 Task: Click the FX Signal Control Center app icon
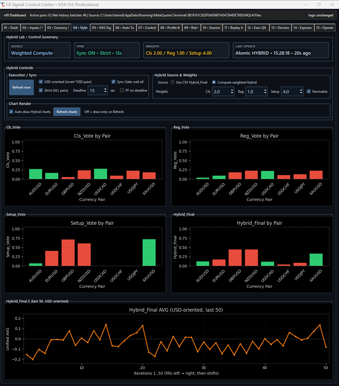(x=3, y=4)
